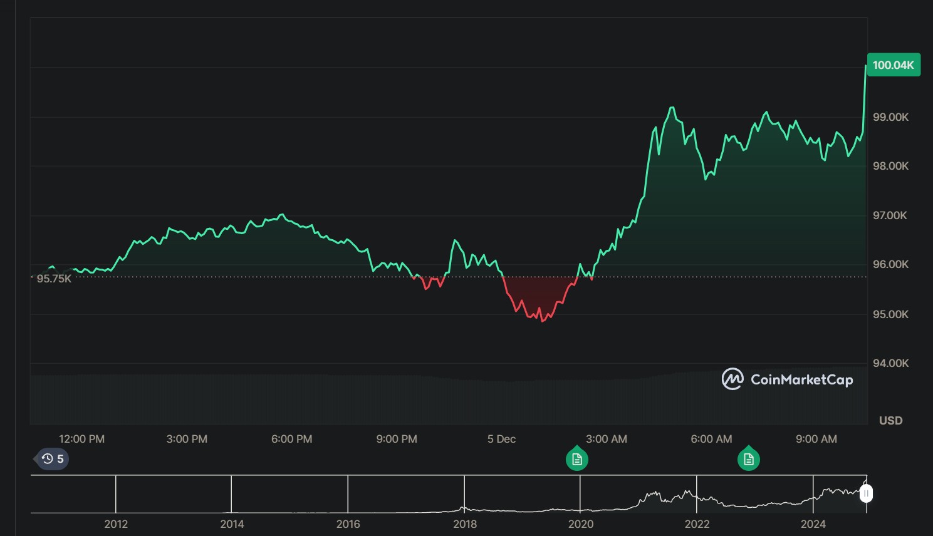Open the history badge showing 5
The width and height of the screenshot is (933, 536).
click(53, 459)
